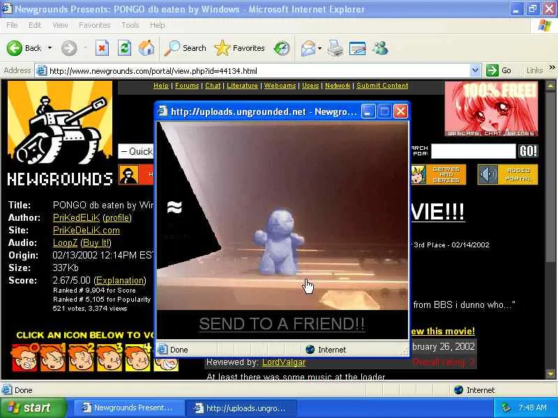Click the Buy It! link
The image size is (558, 418).
(x=96, y=242)
